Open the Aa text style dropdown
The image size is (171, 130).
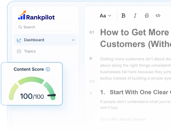pos(106,16)
